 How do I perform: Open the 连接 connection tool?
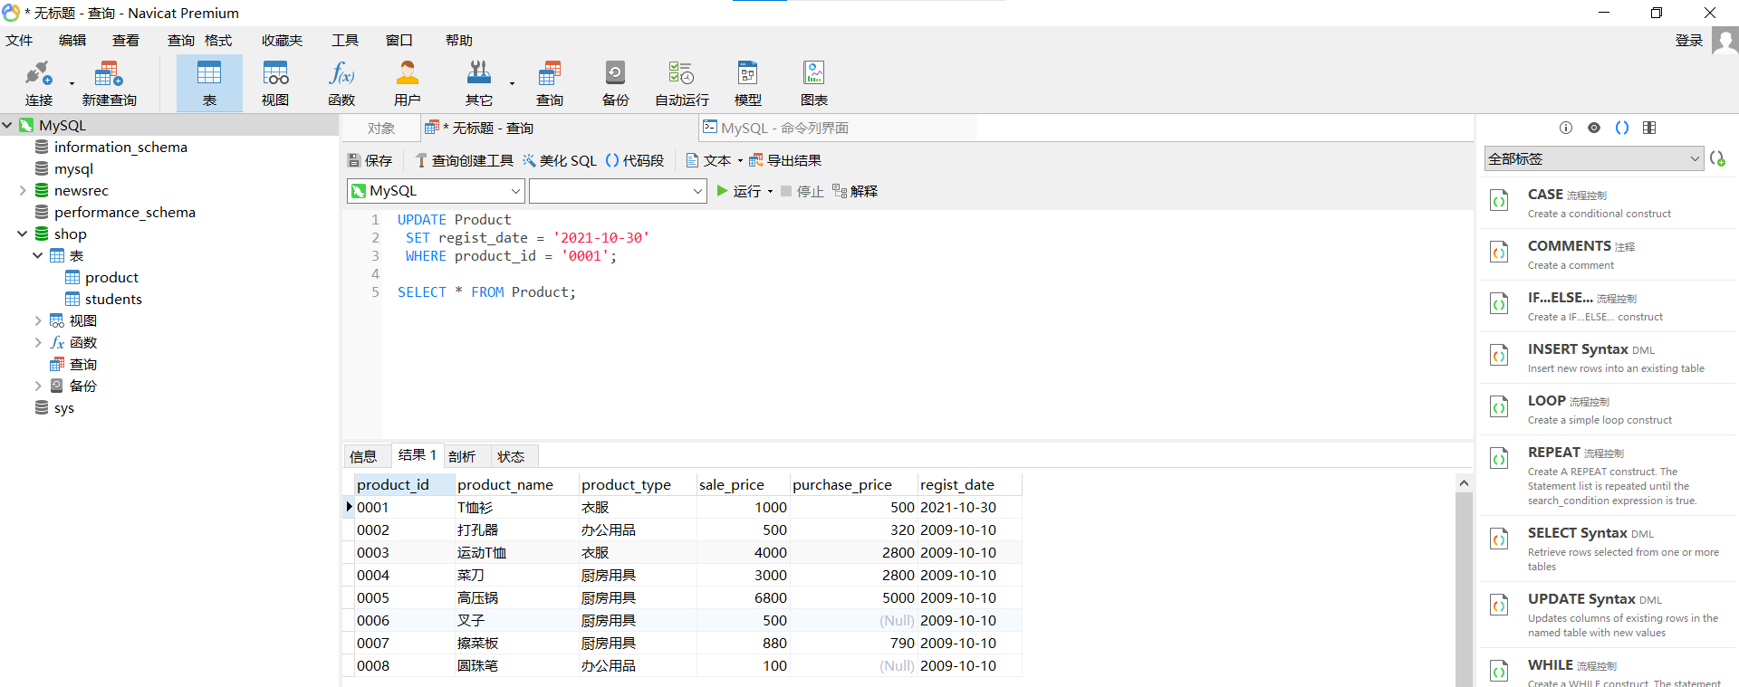[38, 83]
